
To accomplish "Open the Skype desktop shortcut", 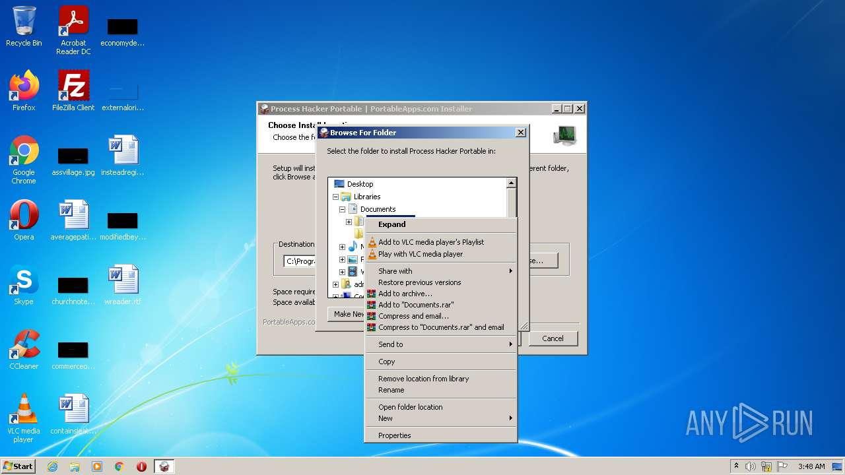I will click(24, 285).
